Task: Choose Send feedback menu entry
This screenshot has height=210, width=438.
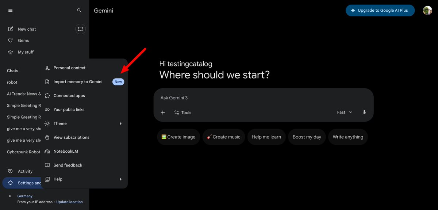Action: click(x=84, y=165)
